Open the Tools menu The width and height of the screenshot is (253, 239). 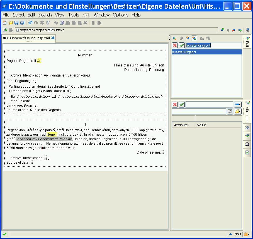click(74, 15)
